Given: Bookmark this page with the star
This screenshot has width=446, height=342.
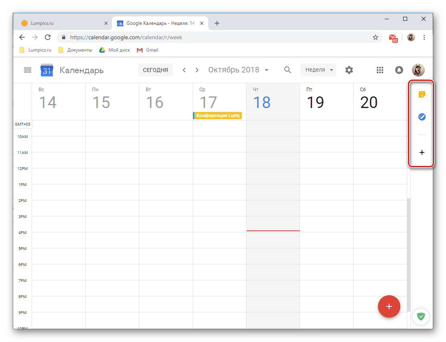Looking at the screenshot, I should click(x=376, y=37).
